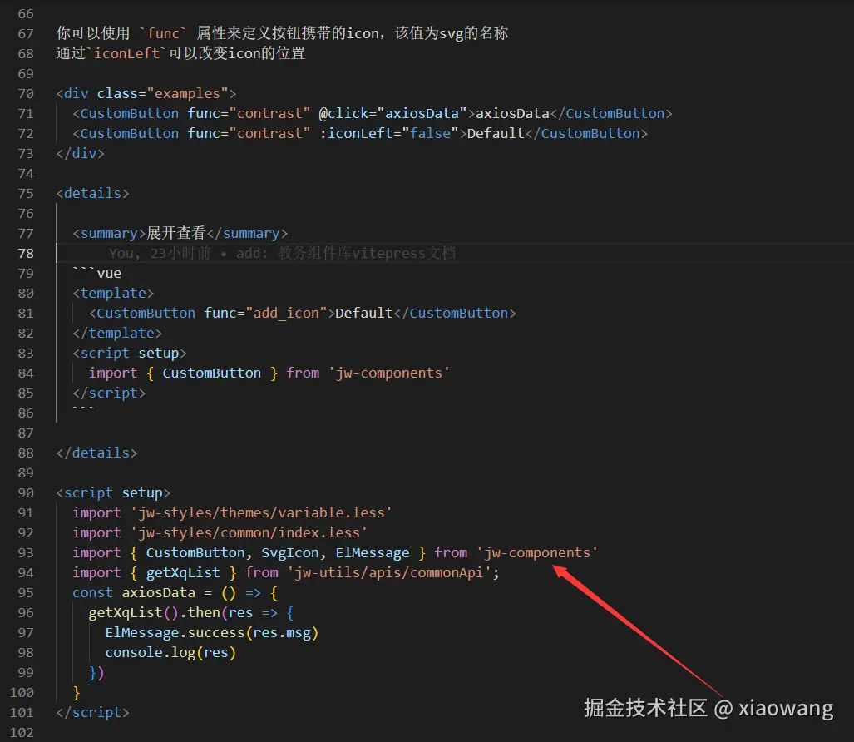The width and height of the screenshot is (854, 742).
Task: Click the ```vue code fence opener
Action: coord(97,274)
